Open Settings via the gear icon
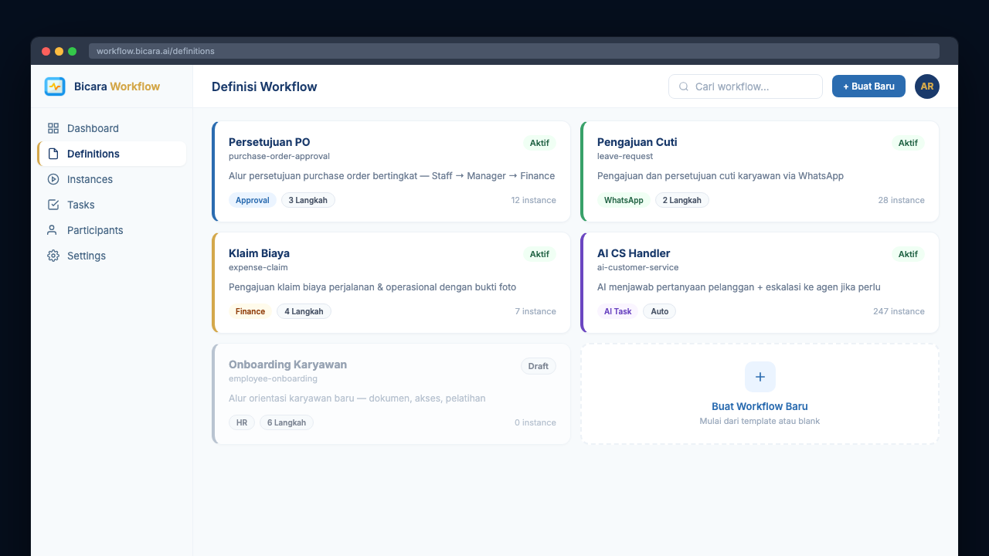Viewport: 989px width, 556px height. [54, 256]
